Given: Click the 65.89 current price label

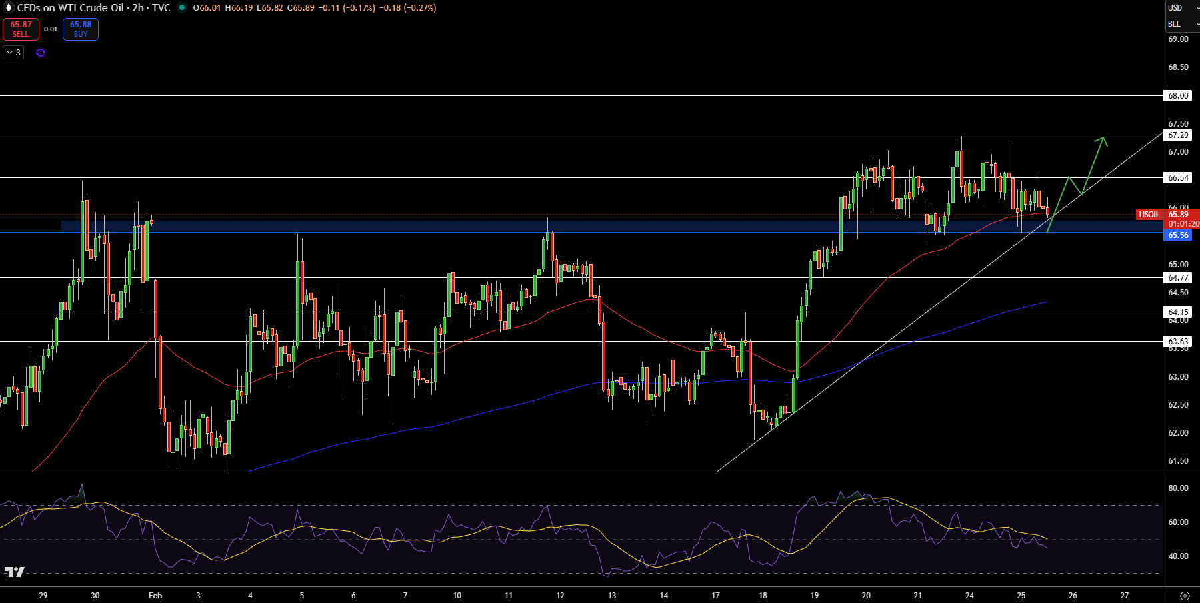Looking at the screenshot, I should (1178, 215).
